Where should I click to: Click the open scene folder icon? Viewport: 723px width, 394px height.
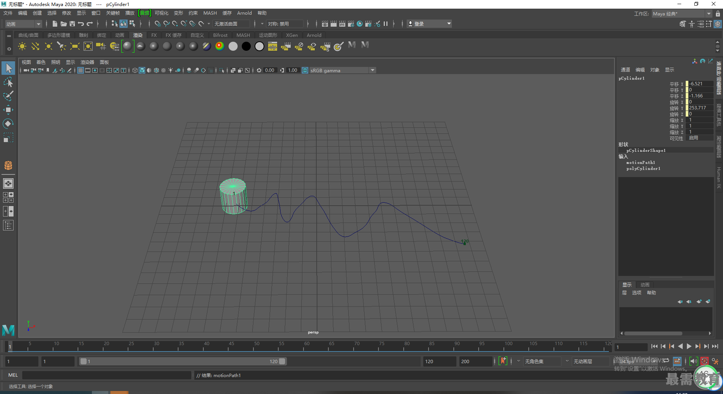tap(64, 24)
